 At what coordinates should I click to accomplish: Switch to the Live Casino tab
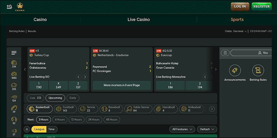[x=139, y=20]
